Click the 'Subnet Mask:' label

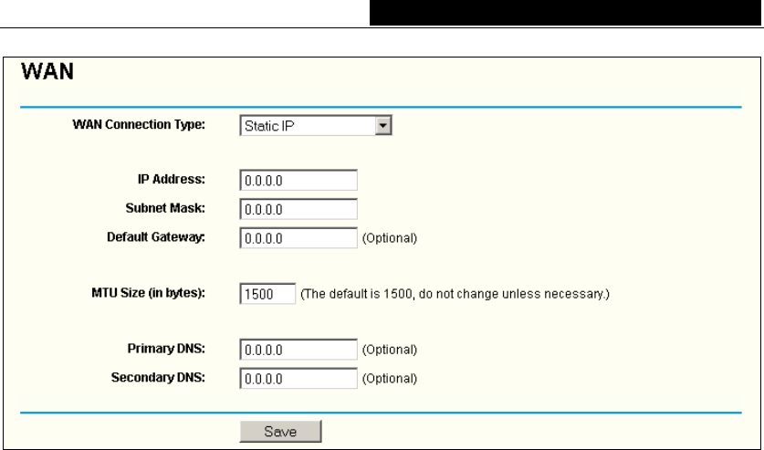point(165,208)
